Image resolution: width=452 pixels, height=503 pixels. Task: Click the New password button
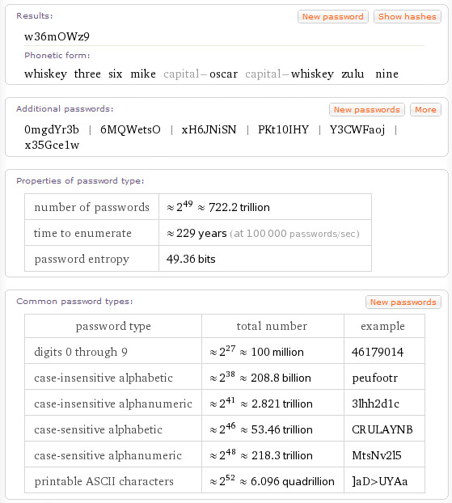click(332, 17)
